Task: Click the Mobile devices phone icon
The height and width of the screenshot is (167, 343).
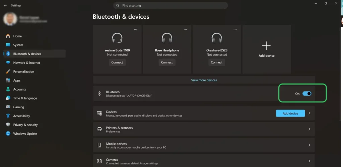Action: [99, 145]
